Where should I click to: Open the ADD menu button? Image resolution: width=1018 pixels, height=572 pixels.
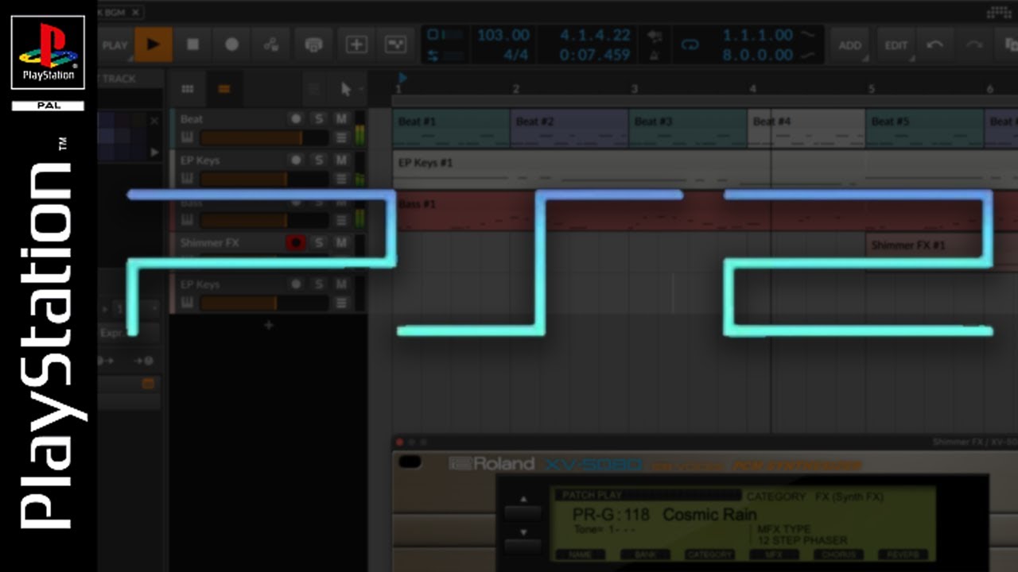[849, 45]
